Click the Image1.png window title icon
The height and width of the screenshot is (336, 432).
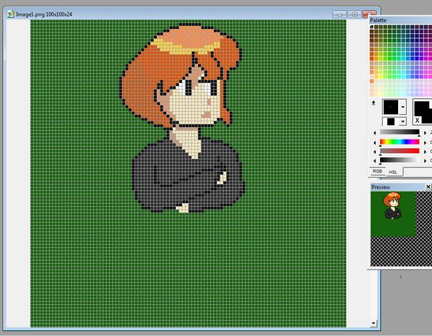click(x=11, y=14)
